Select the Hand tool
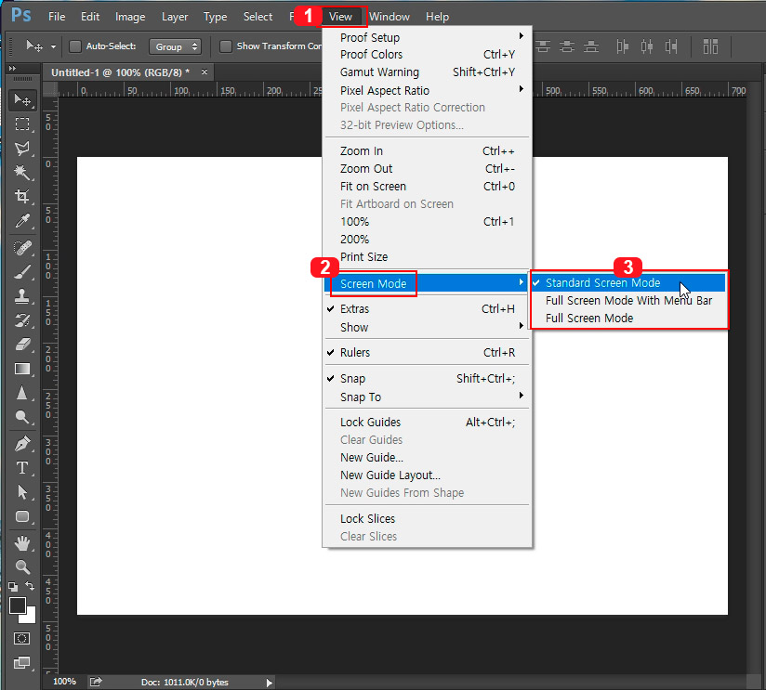This screenshot has width=766, height=690. click(x=22, y=543)
